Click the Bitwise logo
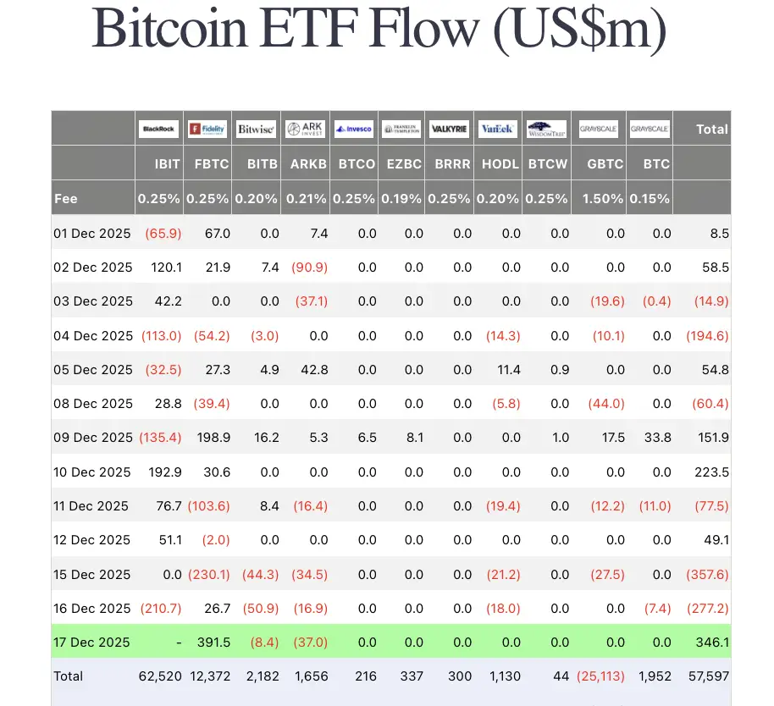The height and width of the screenshot is (706, 774). point(256,130)
